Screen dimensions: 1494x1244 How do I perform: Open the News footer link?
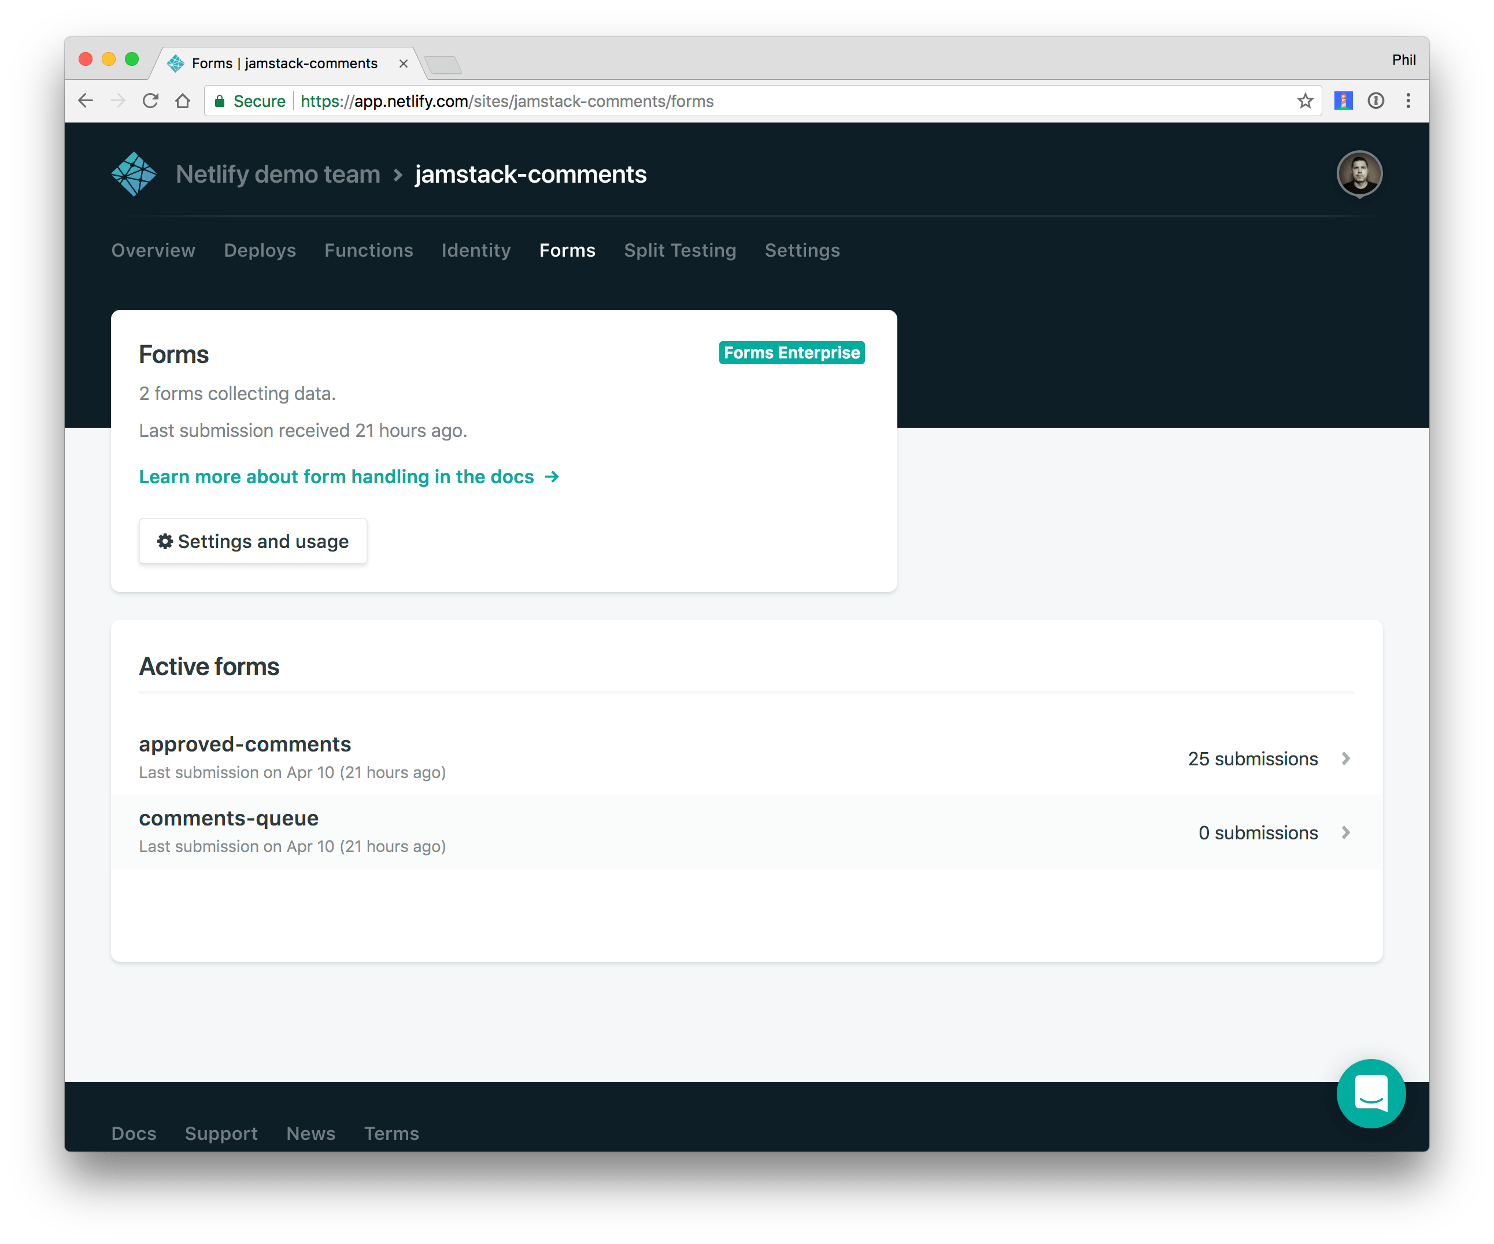(x=310, y=1134)
